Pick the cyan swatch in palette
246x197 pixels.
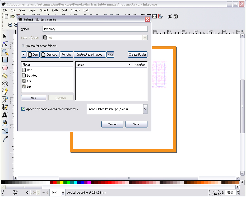point(75,182)
